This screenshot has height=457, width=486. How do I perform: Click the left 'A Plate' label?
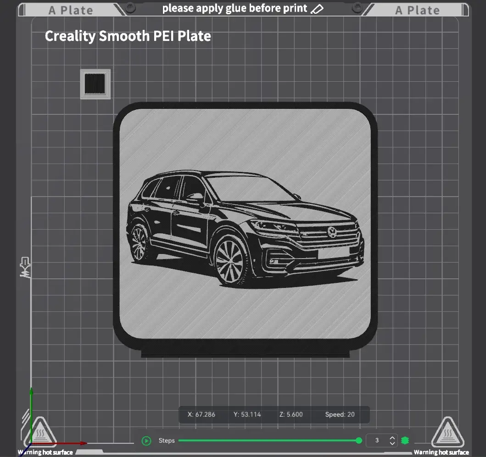click(71, 11)
